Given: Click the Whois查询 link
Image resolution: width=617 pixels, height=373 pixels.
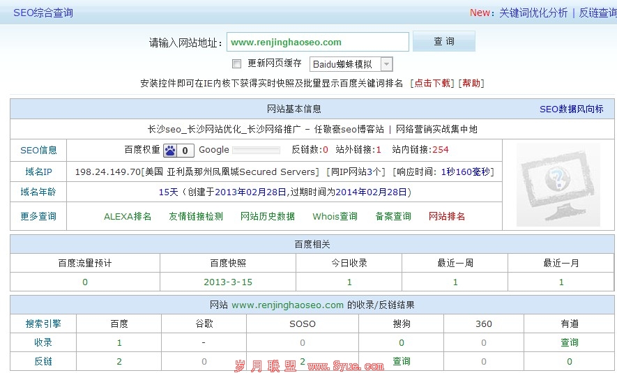Looking at the screenshot, I should point(335,216).
